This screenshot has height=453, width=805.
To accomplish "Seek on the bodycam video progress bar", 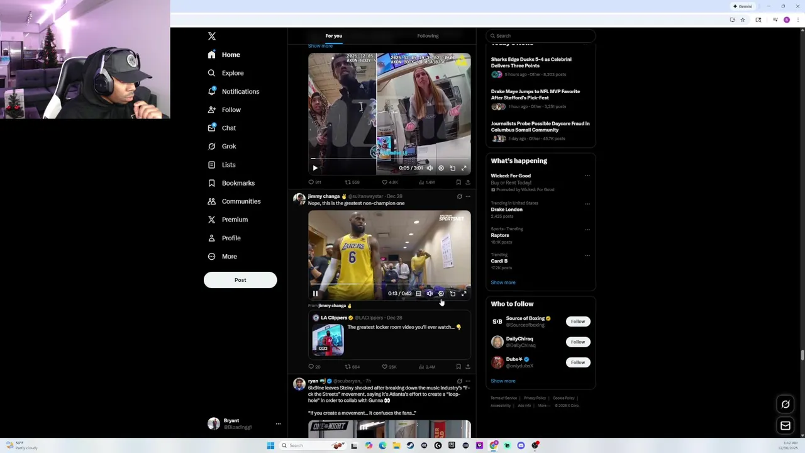I will [389, 159].
